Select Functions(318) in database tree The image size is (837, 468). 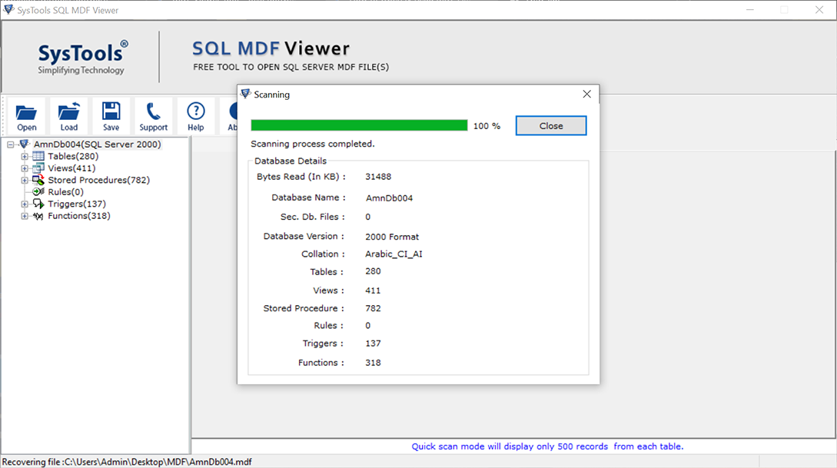coord(79,216)
